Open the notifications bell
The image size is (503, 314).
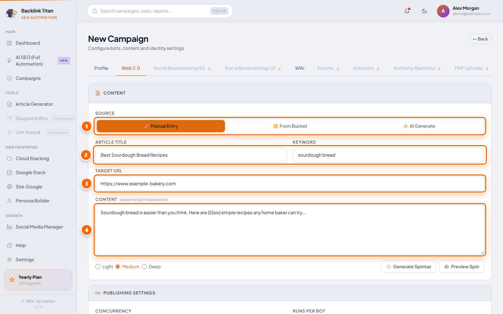point(407,11)
